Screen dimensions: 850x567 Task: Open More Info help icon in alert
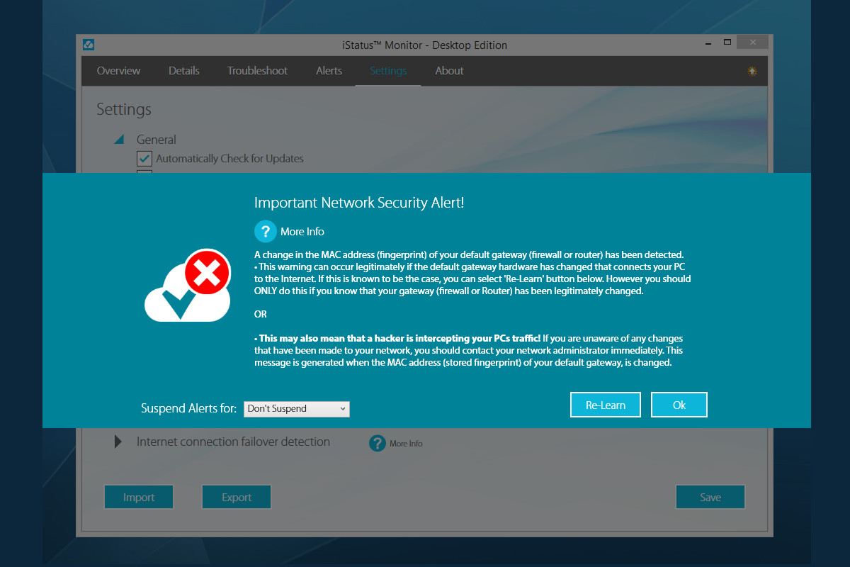tap(265, 232)
